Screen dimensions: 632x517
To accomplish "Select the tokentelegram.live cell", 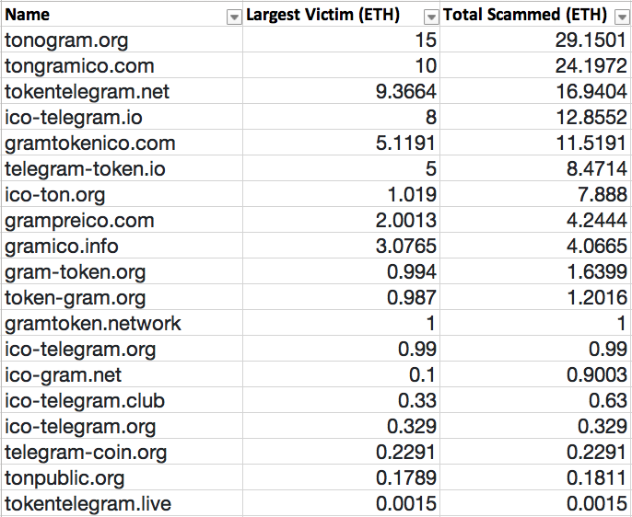I will 122,503.
